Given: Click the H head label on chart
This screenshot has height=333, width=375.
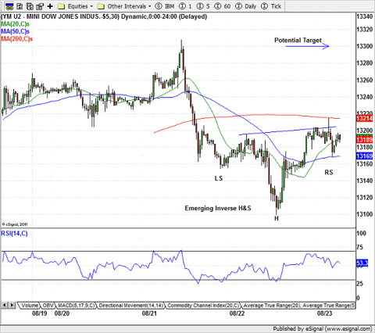Looking at the screenshot, I should click(277, 218).
